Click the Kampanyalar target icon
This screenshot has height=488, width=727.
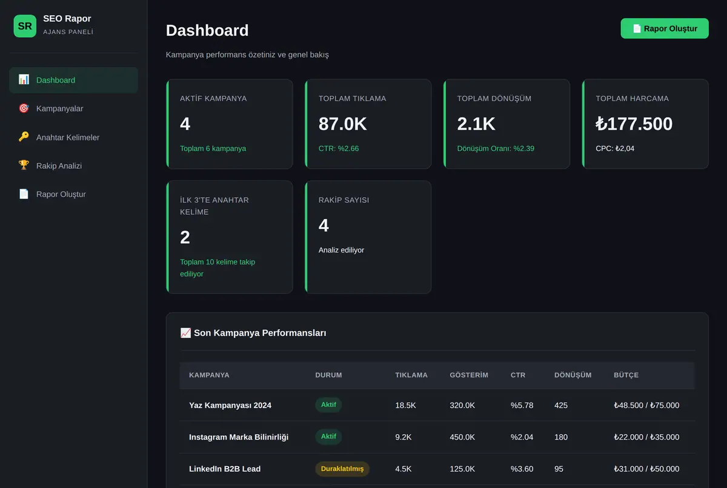[x=24, y=108]
